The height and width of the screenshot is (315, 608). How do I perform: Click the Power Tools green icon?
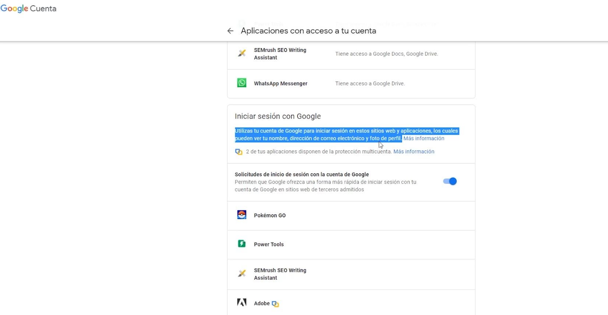(x=242, y=244)
